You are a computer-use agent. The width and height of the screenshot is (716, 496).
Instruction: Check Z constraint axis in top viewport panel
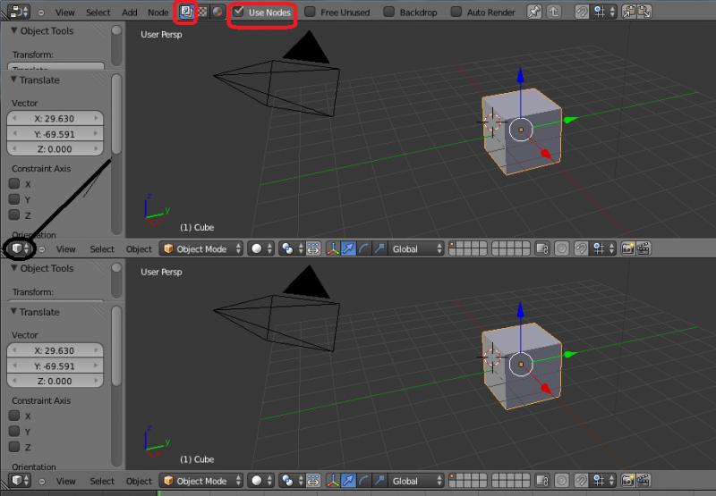14,214
